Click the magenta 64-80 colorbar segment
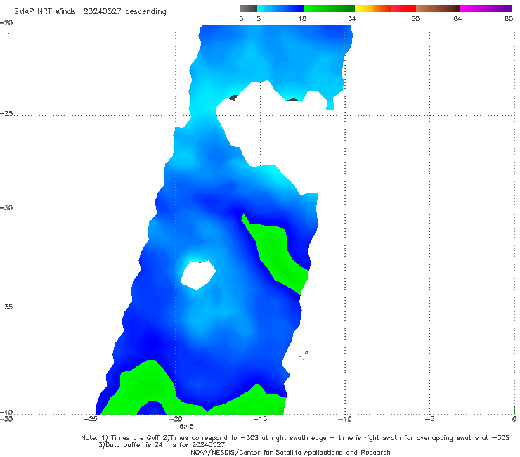Image resolution: width=520 pixels, height=457 pixels. pyautogui.click(x=486, y=8)
